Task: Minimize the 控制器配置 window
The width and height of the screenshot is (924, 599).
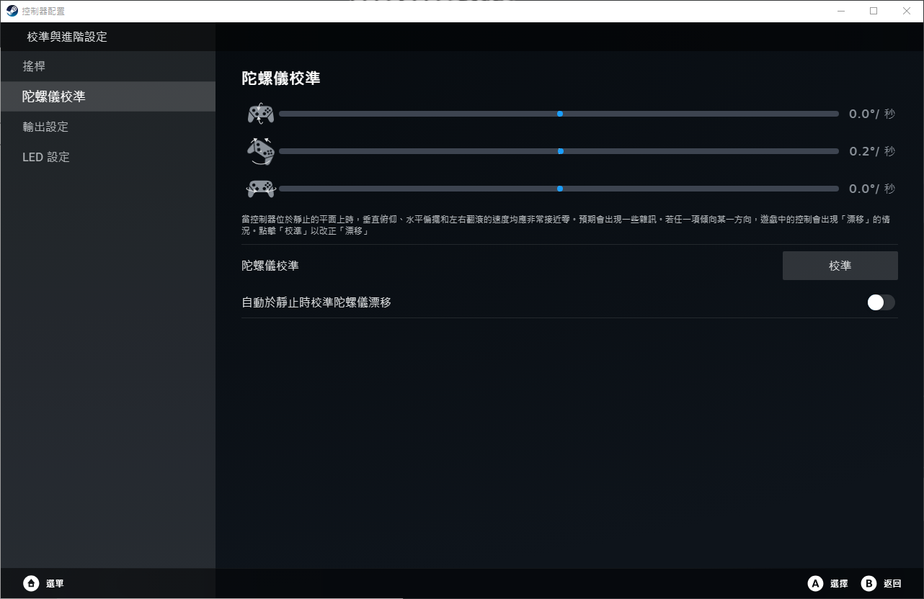Action: pyautogui.click(x=840, y=11)
